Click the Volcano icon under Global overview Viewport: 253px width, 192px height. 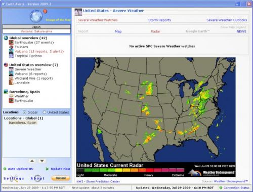[11, 51]
